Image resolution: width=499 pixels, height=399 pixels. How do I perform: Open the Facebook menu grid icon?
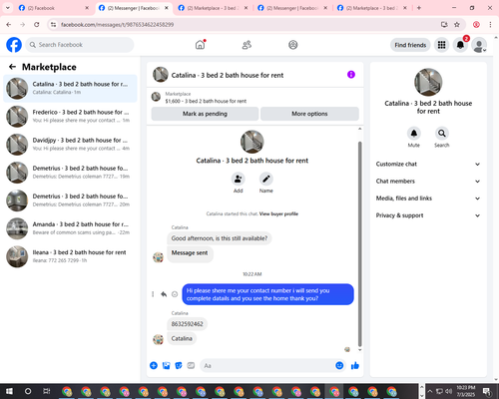pyautogui.click(x=441, y=45)
